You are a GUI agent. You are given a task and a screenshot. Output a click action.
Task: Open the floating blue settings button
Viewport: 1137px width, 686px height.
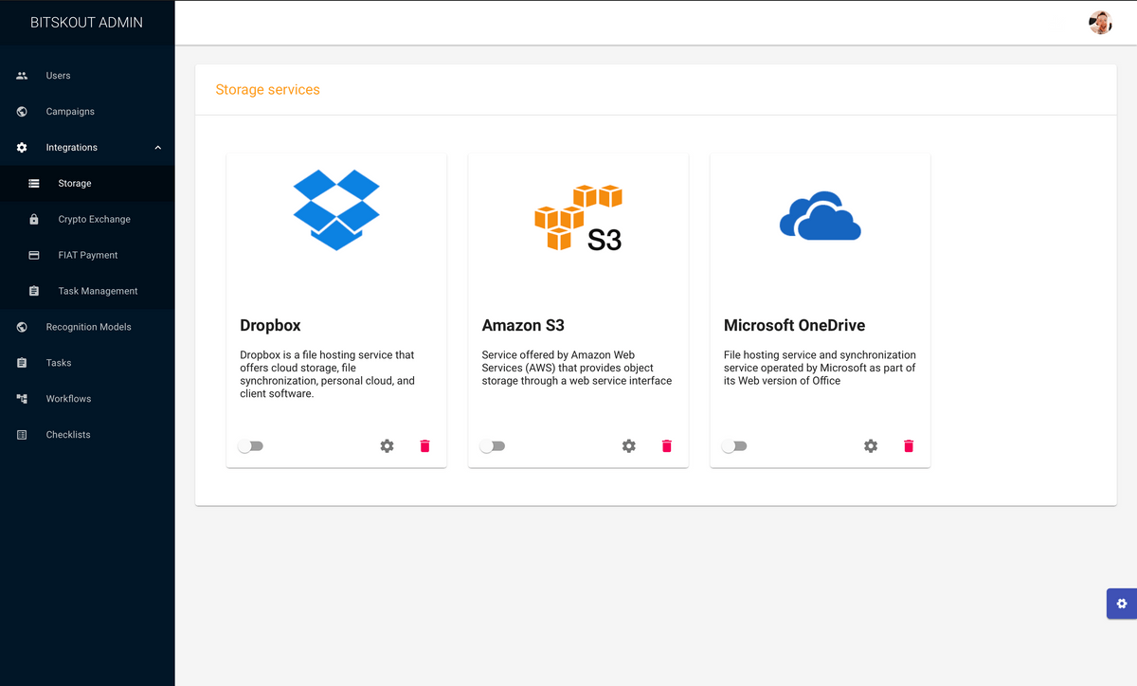pos(1122,604)
